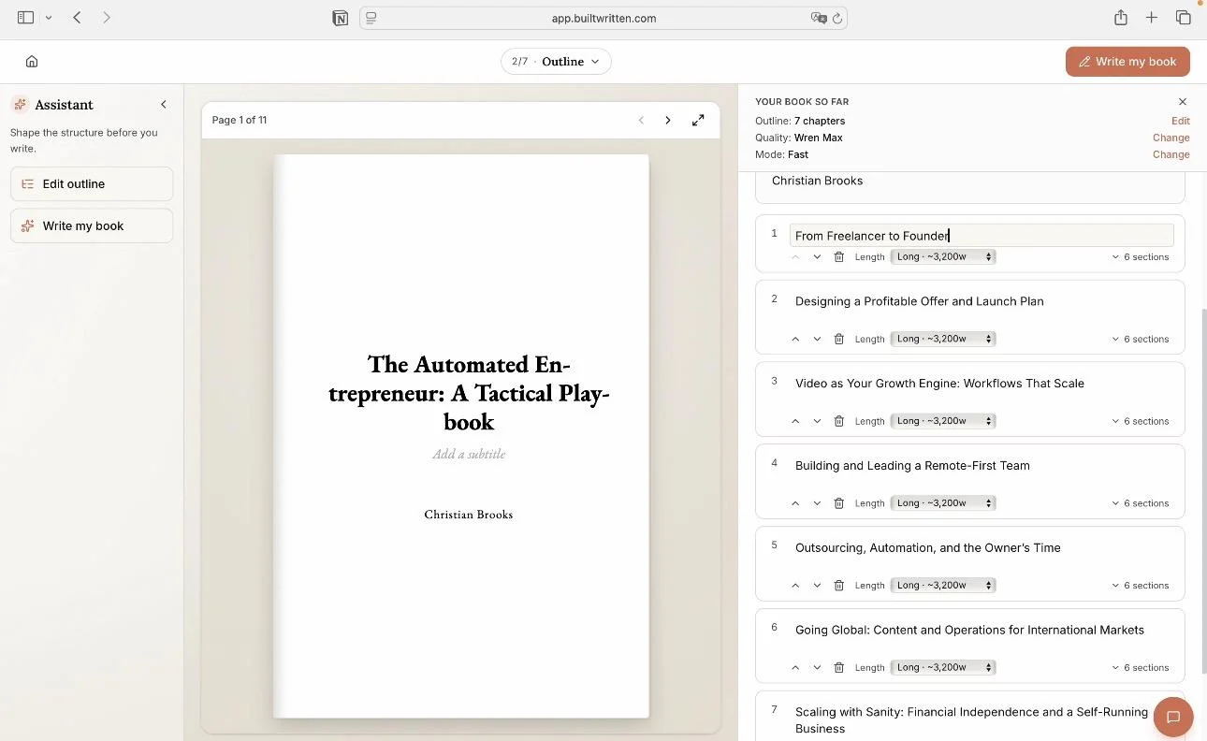Move chapter 2 up
Viewport: 1207px width, 741px height.
(795, 340)
